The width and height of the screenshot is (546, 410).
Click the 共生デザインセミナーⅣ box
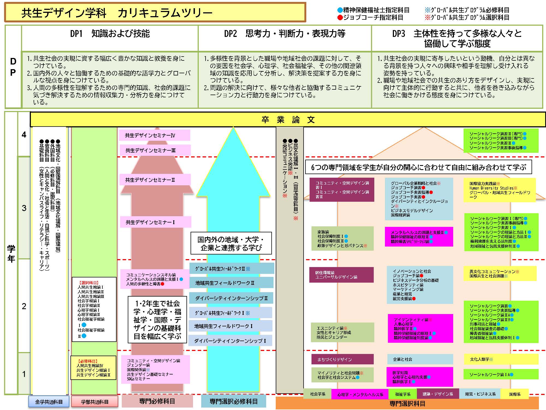155,135
